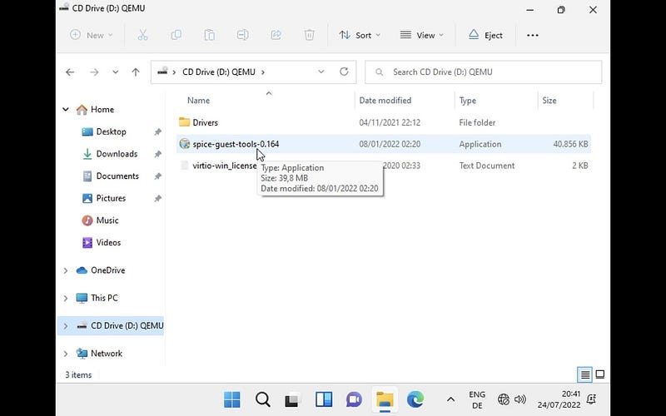Viewport: 666px width, 416px height.
Task: Open Network in navigation pane
Action: tap(107, 354)
